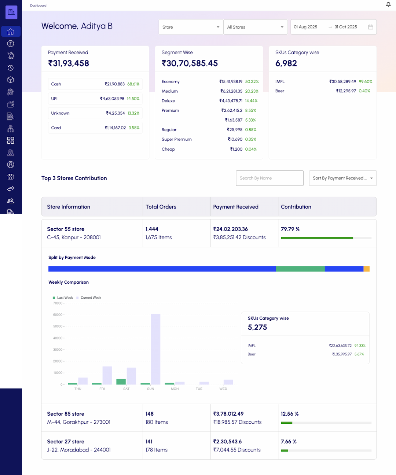Toggle the Current Week legend series
Screen dimensions: 396x475
[x=89, y=298]
